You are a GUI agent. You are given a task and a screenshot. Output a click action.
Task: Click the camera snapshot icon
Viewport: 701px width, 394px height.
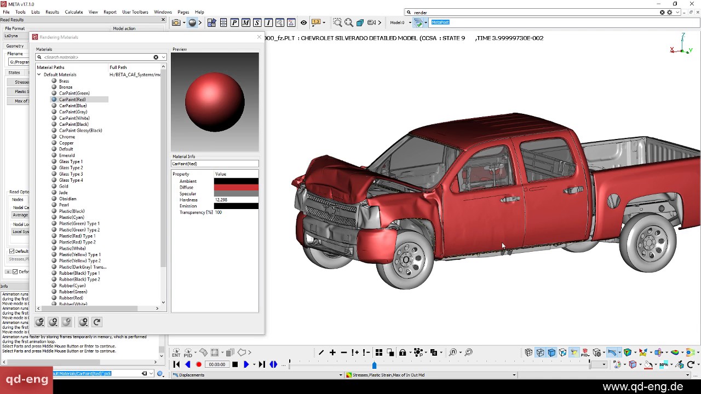pyautogui.click(x=176, y=22)
